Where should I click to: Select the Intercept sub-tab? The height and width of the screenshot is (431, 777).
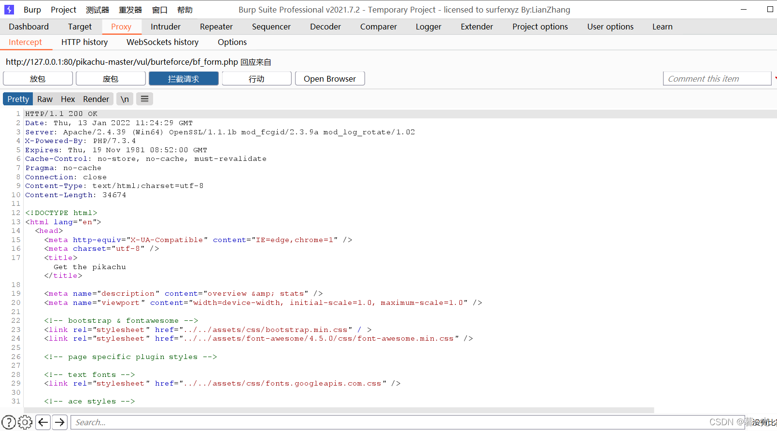coord(25,42)
